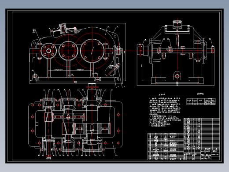Click the breather cap on top of the side view
The image size is (229, 172).
(x=177, y=24)
